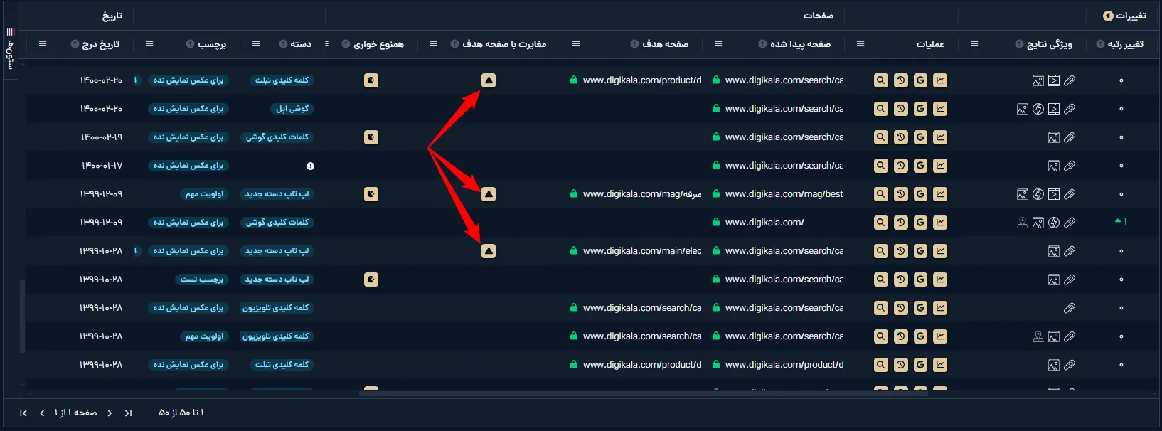Image resolution: width=1162 pixels, height=431 pixels.
Task: Open the column menu for مغایرت با صفحه هدف
Action: [433, 44]
